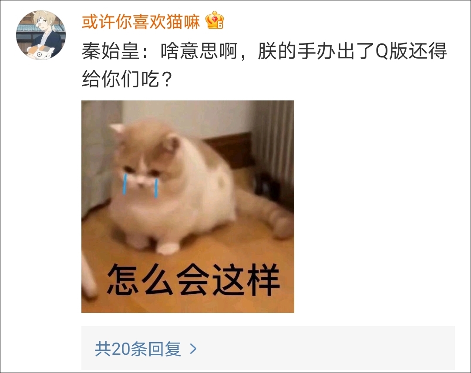Click the level 6 mark on the crown badge
471x373 pixels.
(x=220, y=25)
